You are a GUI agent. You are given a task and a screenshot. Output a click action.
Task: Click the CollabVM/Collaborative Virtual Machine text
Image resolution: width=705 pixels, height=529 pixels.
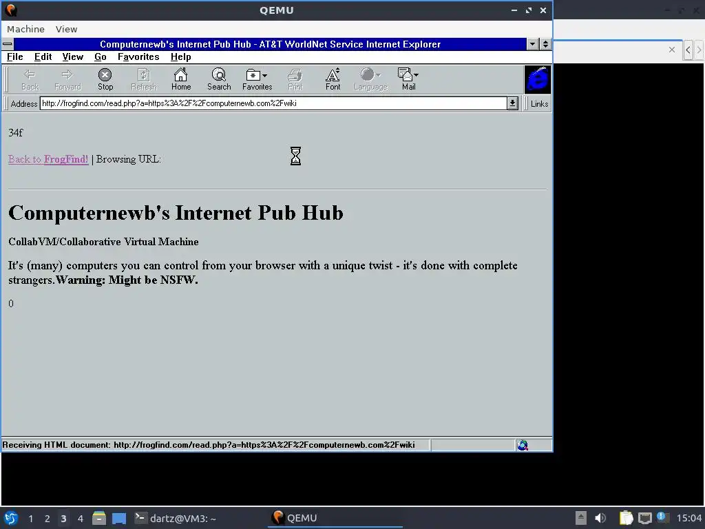pyautogui.click(x=103, y=242)
